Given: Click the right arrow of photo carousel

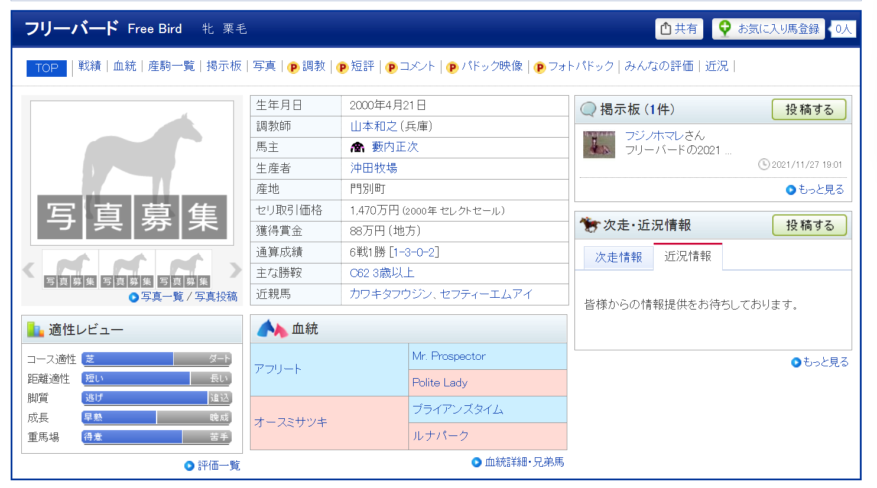Looking at the screenshot, I should (235, 270).
